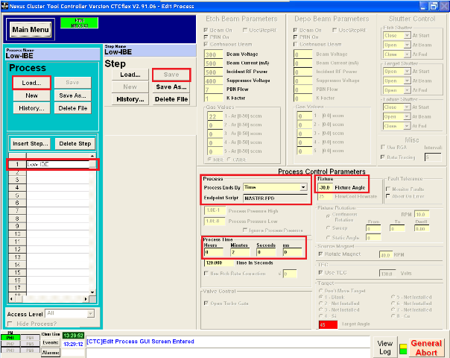
Task: Open Etch Shutter At Start dropdown
Action: 400,34
